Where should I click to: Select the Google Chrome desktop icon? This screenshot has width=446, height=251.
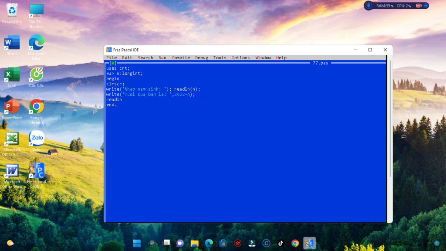37,112
